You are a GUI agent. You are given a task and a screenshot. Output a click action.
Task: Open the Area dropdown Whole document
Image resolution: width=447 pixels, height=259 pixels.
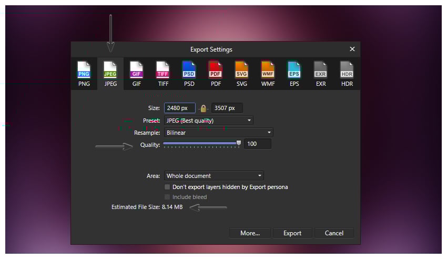coord(214,176)
